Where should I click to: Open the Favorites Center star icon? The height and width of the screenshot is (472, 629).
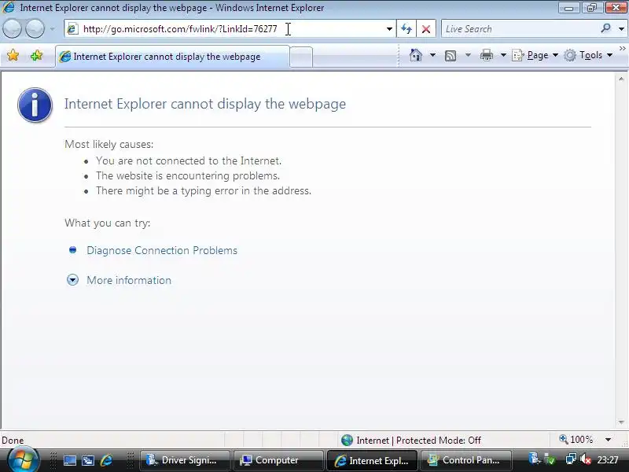click(13, 55)
